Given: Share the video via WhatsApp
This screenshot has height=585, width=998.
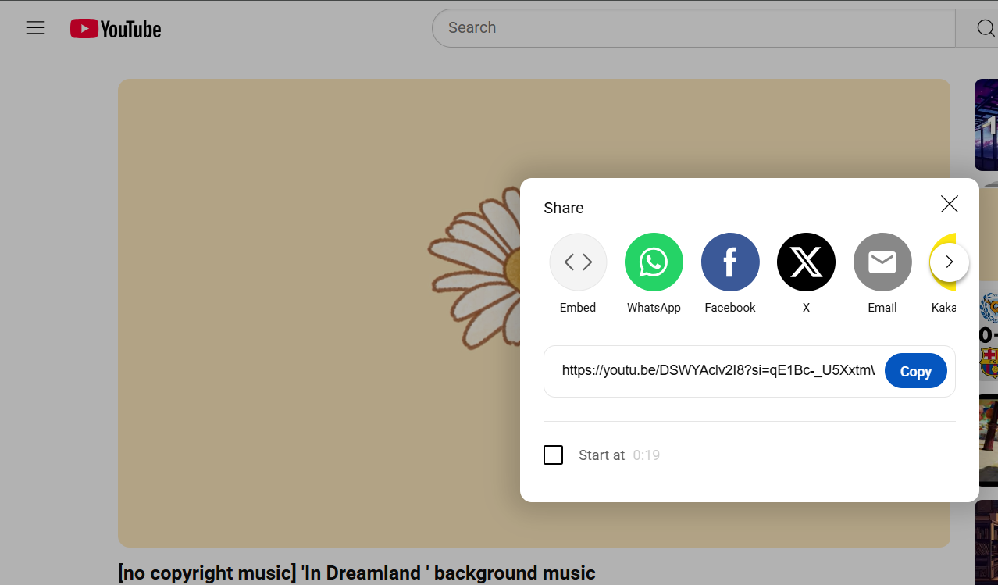Looking at the screenshot, I should [x=654, y=262].
